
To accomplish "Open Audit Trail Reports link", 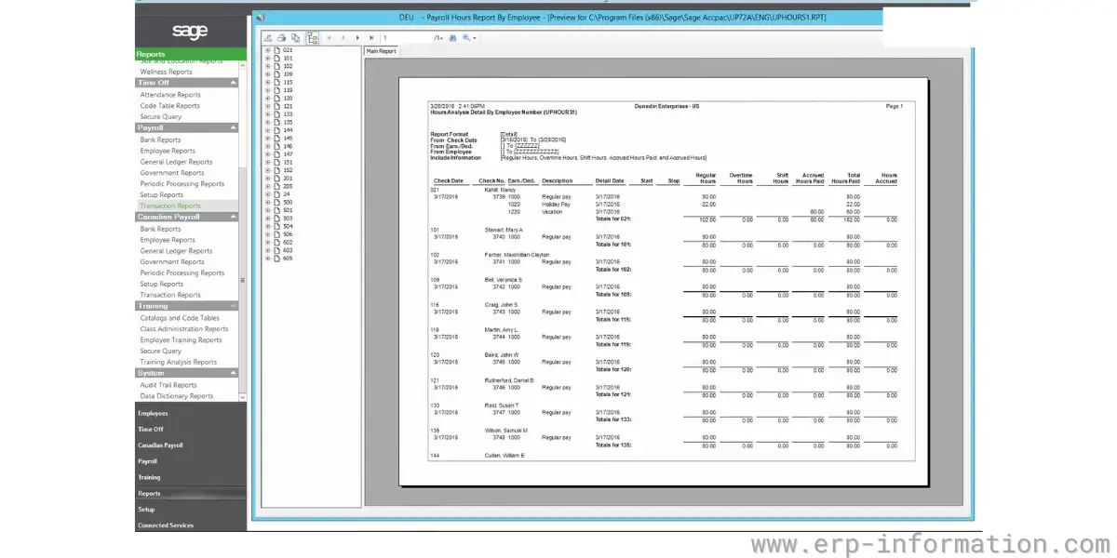I will pyautogui.click(x=168, y=385).
